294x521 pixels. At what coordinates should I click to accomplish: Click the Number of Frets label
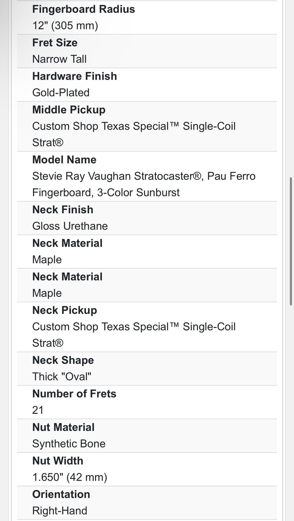point(74,394)
